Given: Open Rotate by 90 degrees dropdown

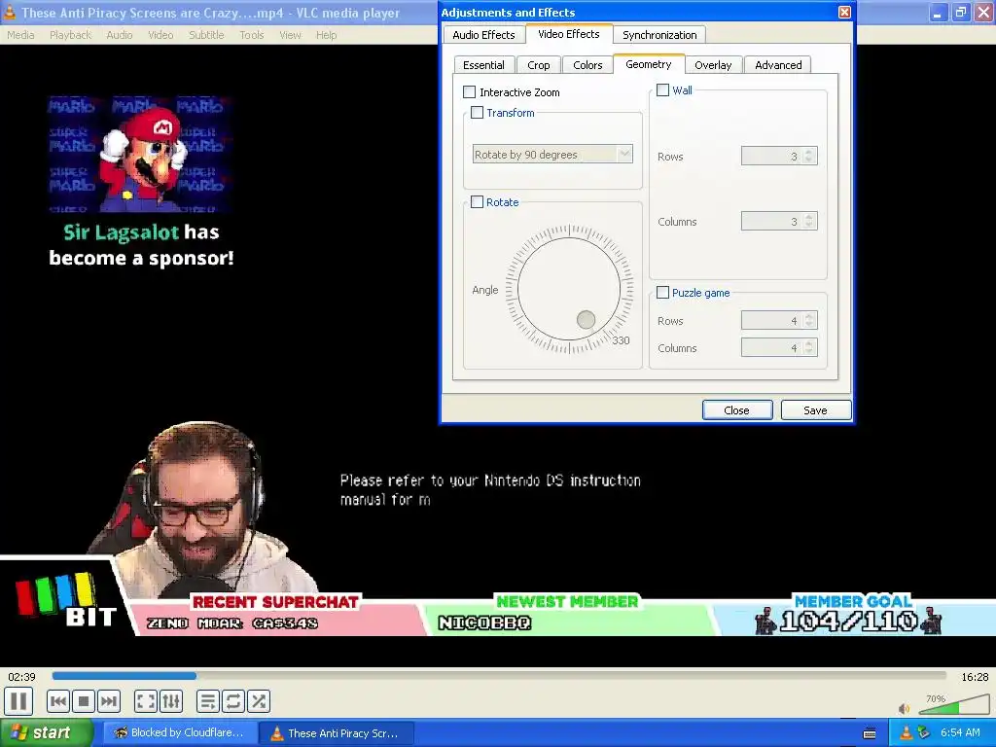Looking at the screenshot, I should point(552,155).
